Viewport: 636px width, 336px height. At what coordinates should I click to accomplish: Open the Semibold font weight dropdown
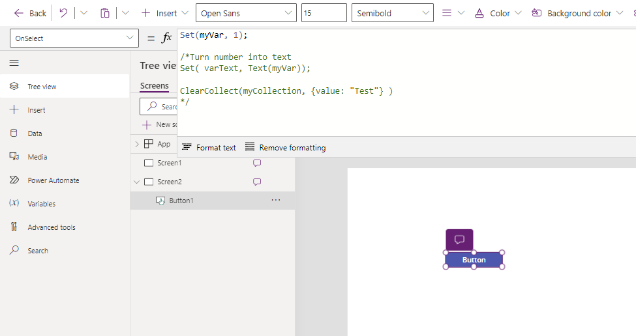(x=392, y=13)
